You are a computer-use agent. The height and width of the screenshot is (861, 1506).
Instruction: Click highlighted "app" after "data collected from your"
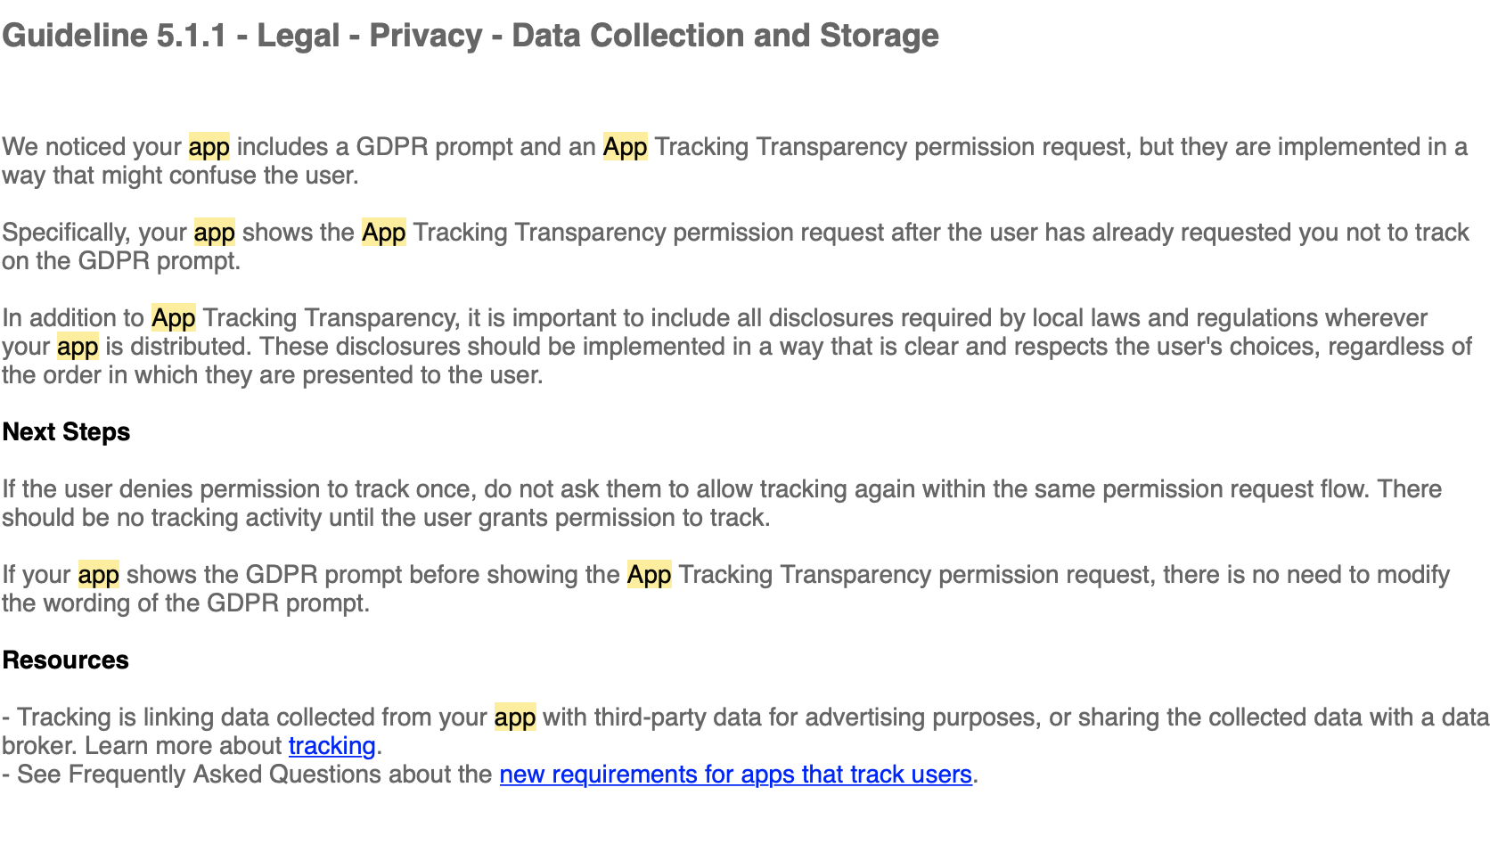515,717
